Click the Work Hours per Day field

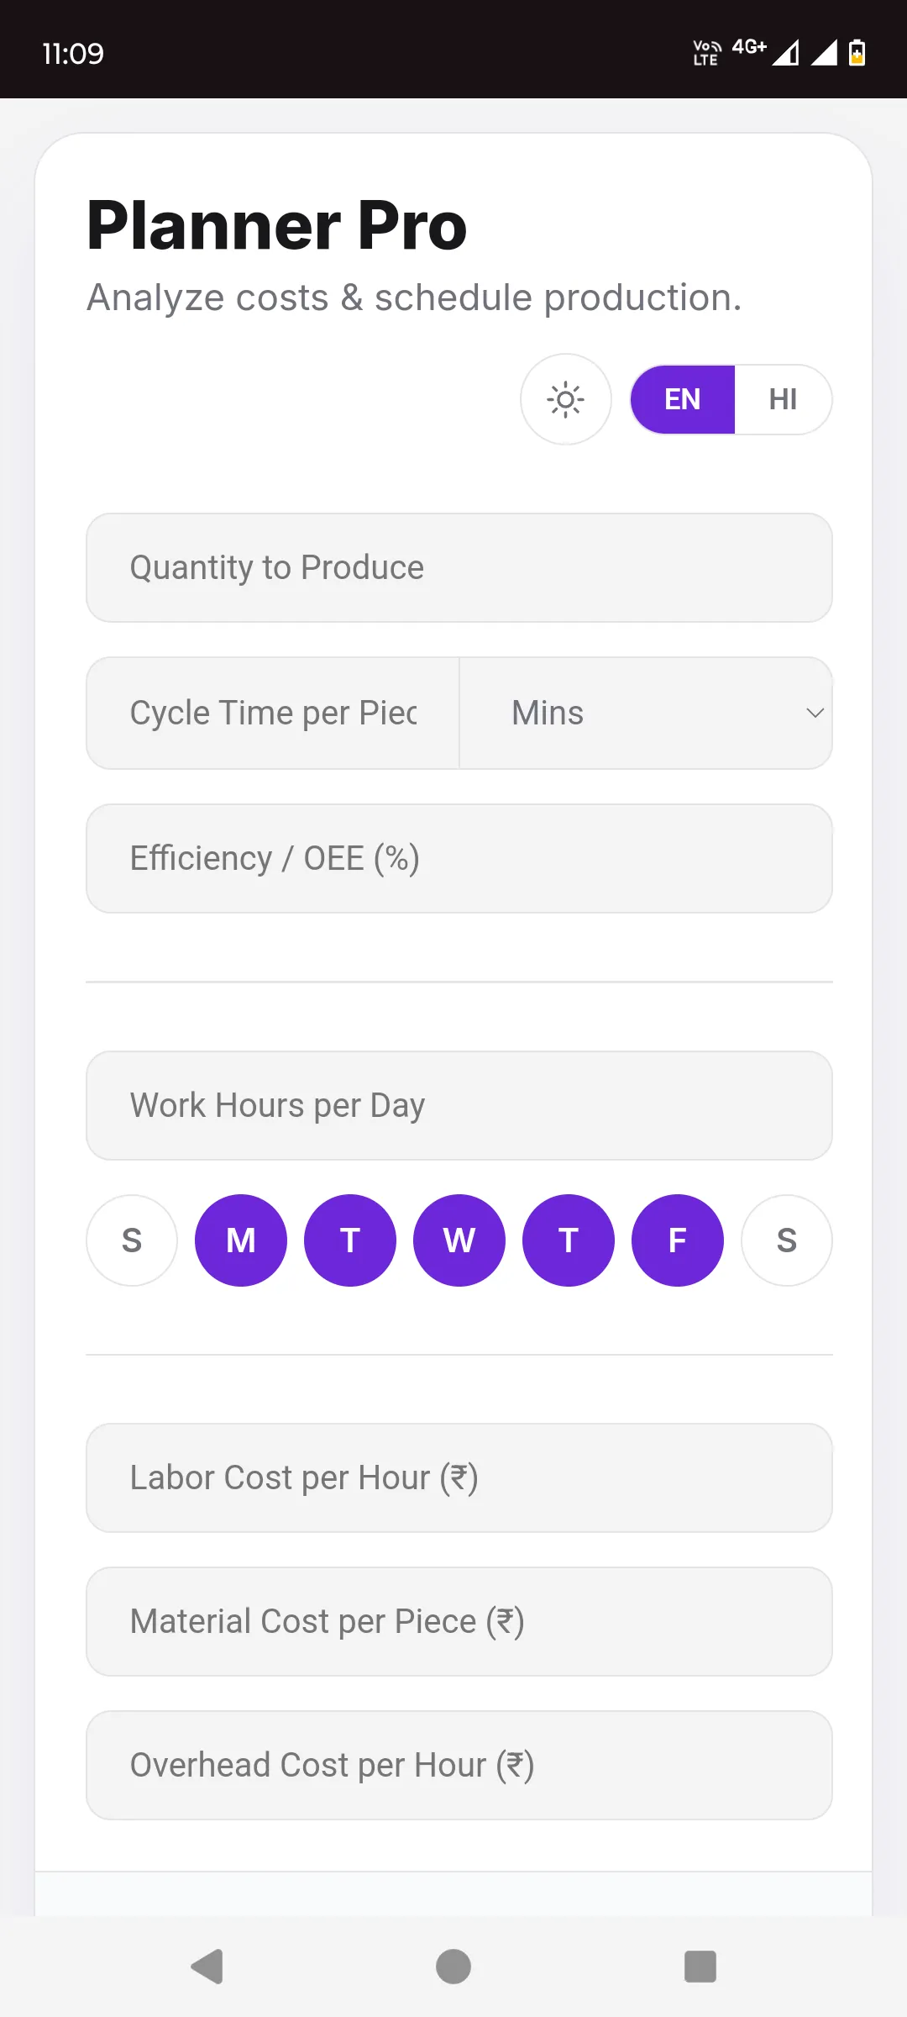click(459, 1106)
